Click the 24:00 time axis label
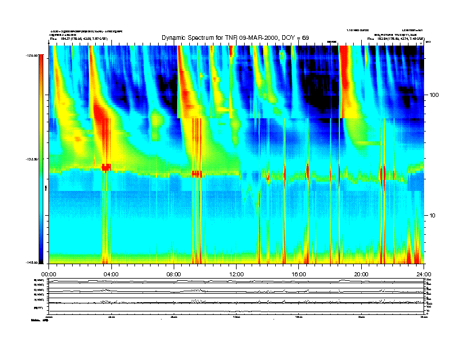Viewport: 457px width, 353px height. click(x=424, y=274)
